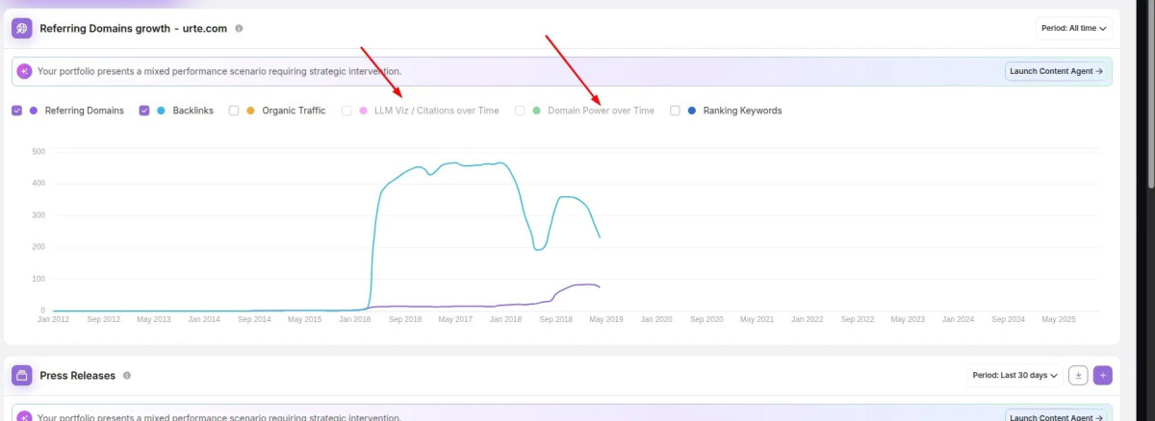Click info icon next to Press Releases
The image size is (1155, 421).
click(127, 376)
